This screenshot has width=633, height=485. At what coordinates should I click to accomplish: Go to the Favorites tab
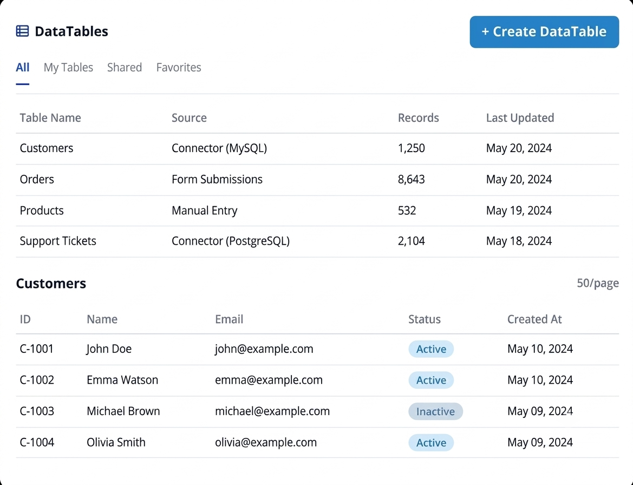pos(179,67)
